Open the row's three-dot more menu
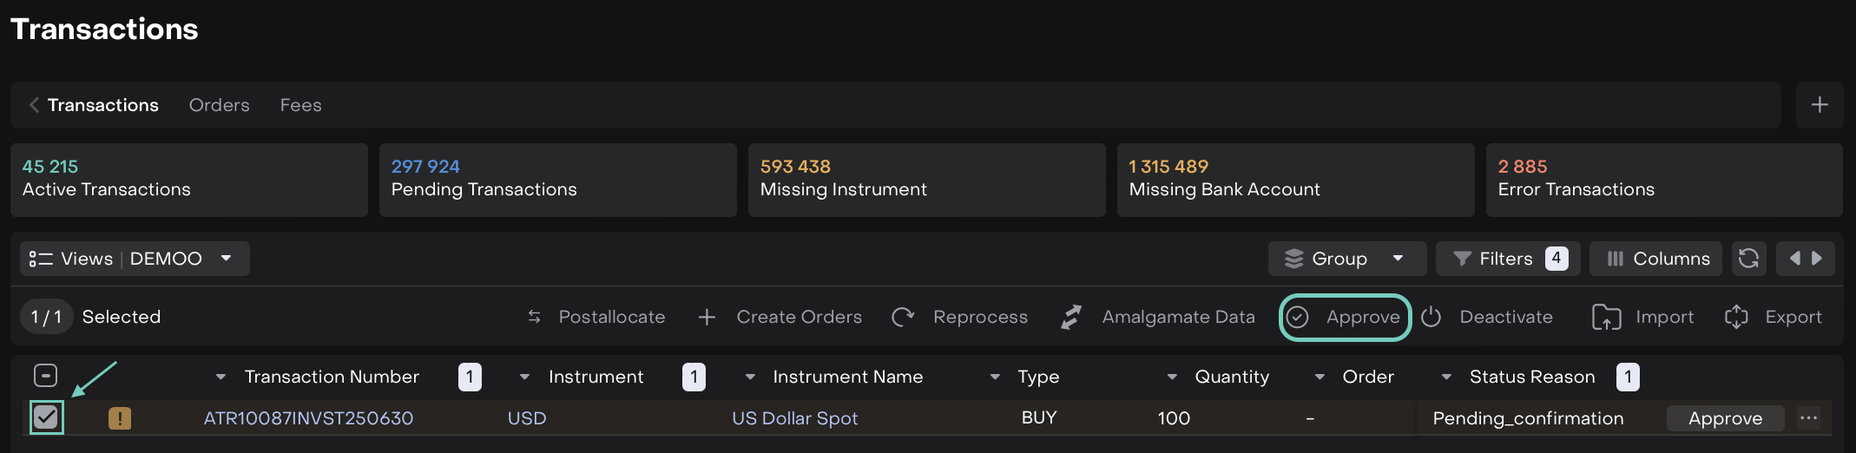The height and width of the screenshot is (453, 1856). pyautogui.click(x=1809, y=418)
